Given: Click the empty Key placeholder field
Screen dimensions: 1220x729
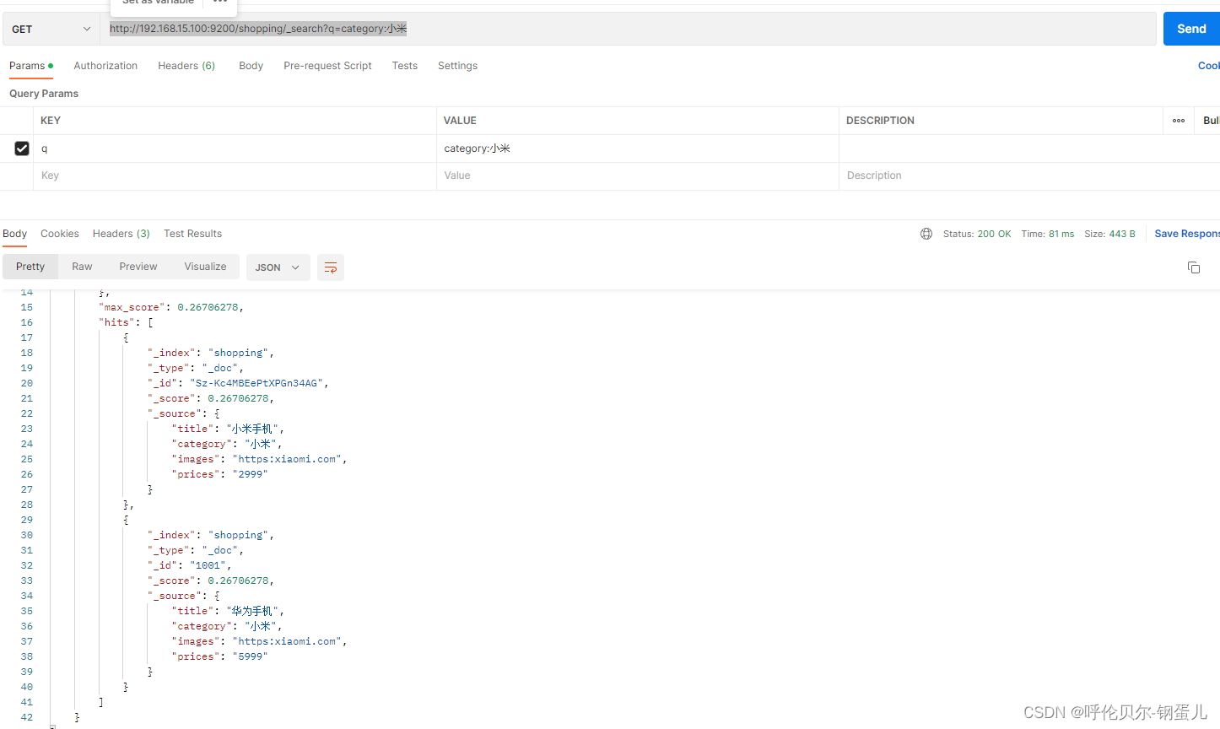Looking at the screenshot, I should coord(235,175).
